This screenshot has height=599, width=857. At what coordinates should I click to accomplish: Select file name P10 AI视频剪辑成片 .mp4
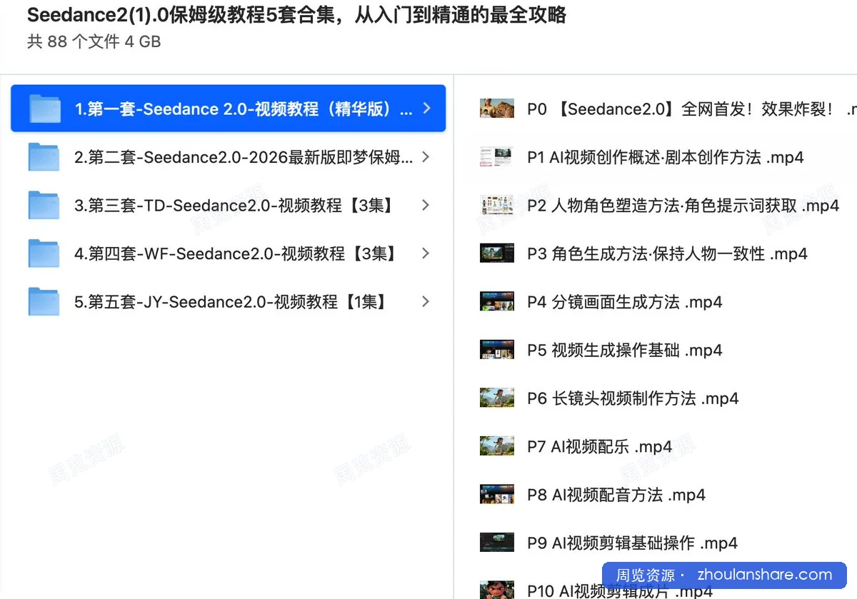(x=620, y=590)
